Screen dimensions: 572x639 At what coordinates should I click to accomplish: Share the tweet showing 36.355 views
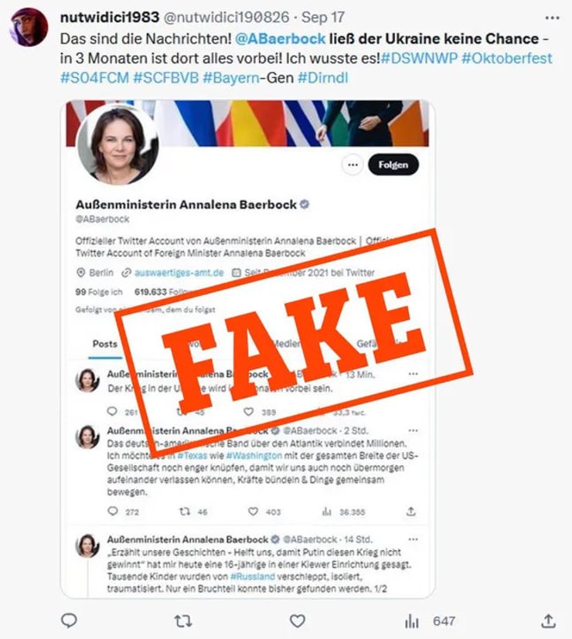pyautogui.click(x=411, y=511)
